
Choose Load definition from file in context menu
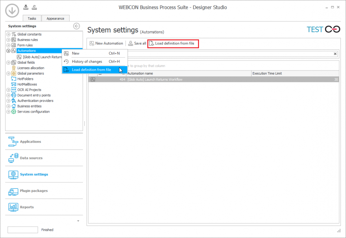click(x=94, y=70)
